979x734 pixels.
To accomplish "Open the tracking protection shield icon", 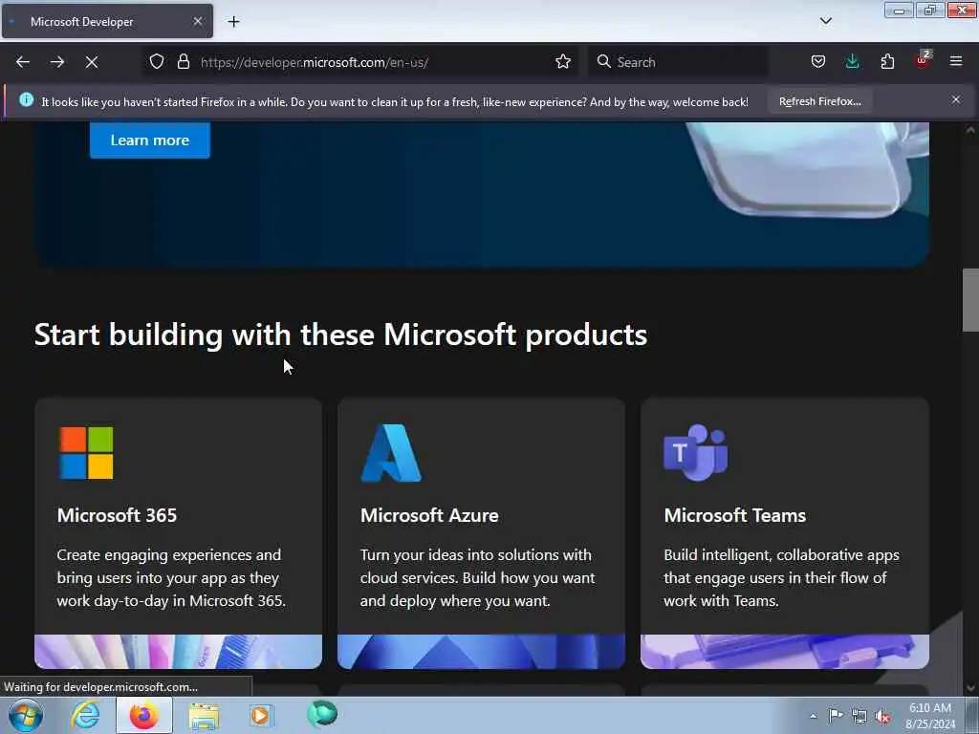I will pyautogui.click(x=157, y=62).
